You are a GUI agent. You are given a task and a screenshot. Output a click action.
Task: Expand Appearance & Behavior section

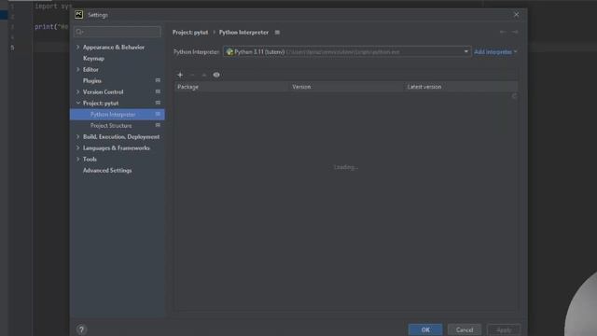(x=77, y=48)
